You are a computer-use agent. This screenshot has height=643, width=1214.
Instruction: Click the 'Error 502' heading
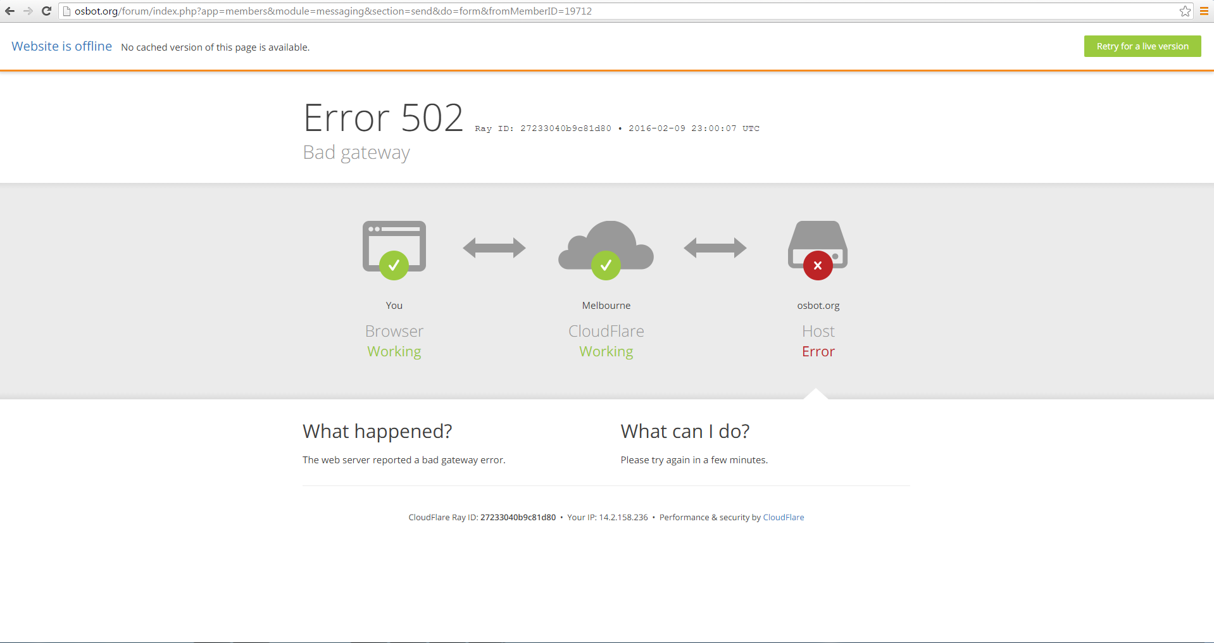[383, 118]
